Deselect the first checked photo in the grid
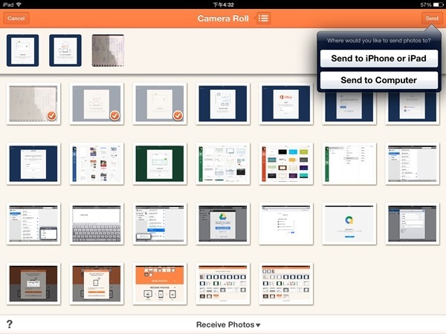The height and width of the screenshot is (334, 446). [x=32, y=103]
